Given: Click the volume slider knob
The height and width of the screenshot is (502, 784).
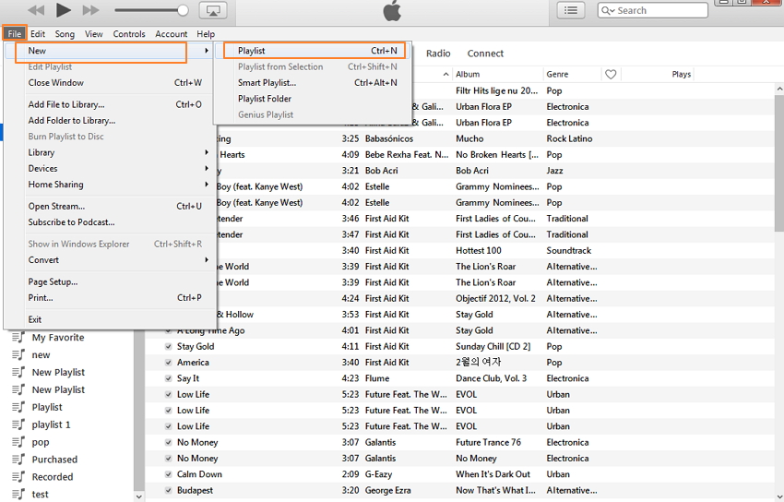Looking at the screenshot, I should click(x=183, y=10).
